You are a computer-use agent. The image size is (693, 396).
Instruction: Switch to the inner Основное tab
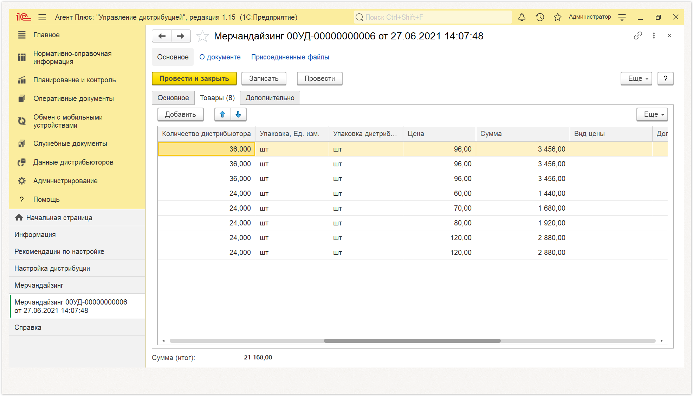[173, 98]
